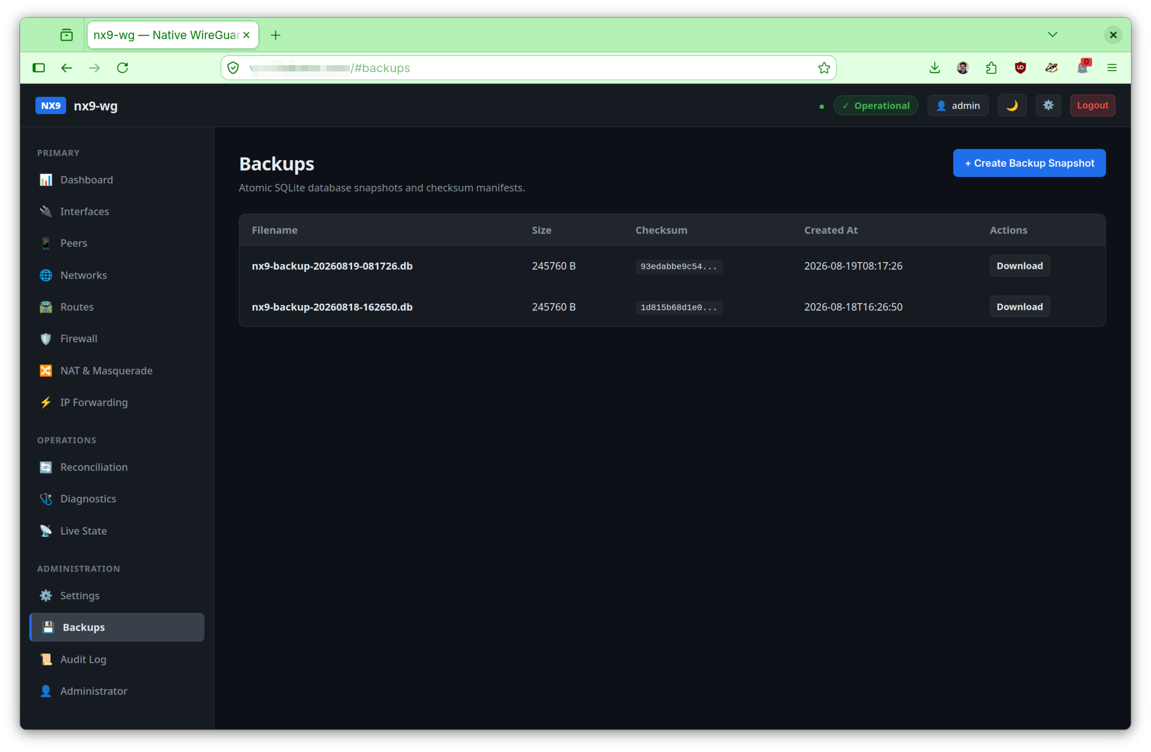Click the uBlock Origin shield icon
Image resolution: width=1151 pixels, height=752 pixels.
1020,68
